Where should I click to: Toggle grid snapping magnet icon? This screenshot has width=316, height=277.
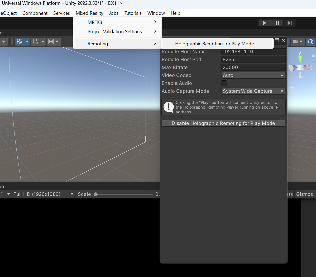click(35, 42)
